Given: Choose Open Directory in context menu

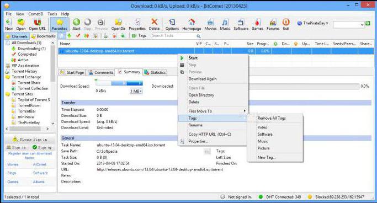Looking at the screenshot, I should (201, 95).
